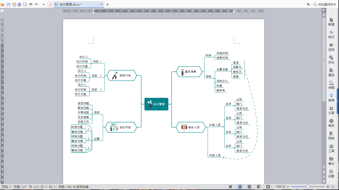Screen dimensions: 339x190
Task: Click 页面: 1/1 in status bar
Action: tap(20, 187)
